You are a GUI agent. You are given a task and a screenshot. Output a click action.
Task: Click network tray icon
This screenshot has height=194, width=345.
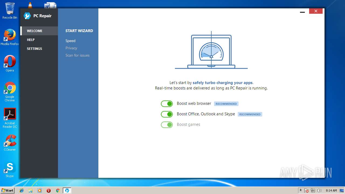point(313,190)
